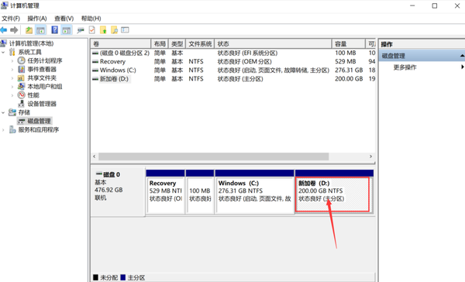This screenshot has height=282, width=465.
Task: Select the Windows (C:) volume row in list
Action: tap(233, 70)
